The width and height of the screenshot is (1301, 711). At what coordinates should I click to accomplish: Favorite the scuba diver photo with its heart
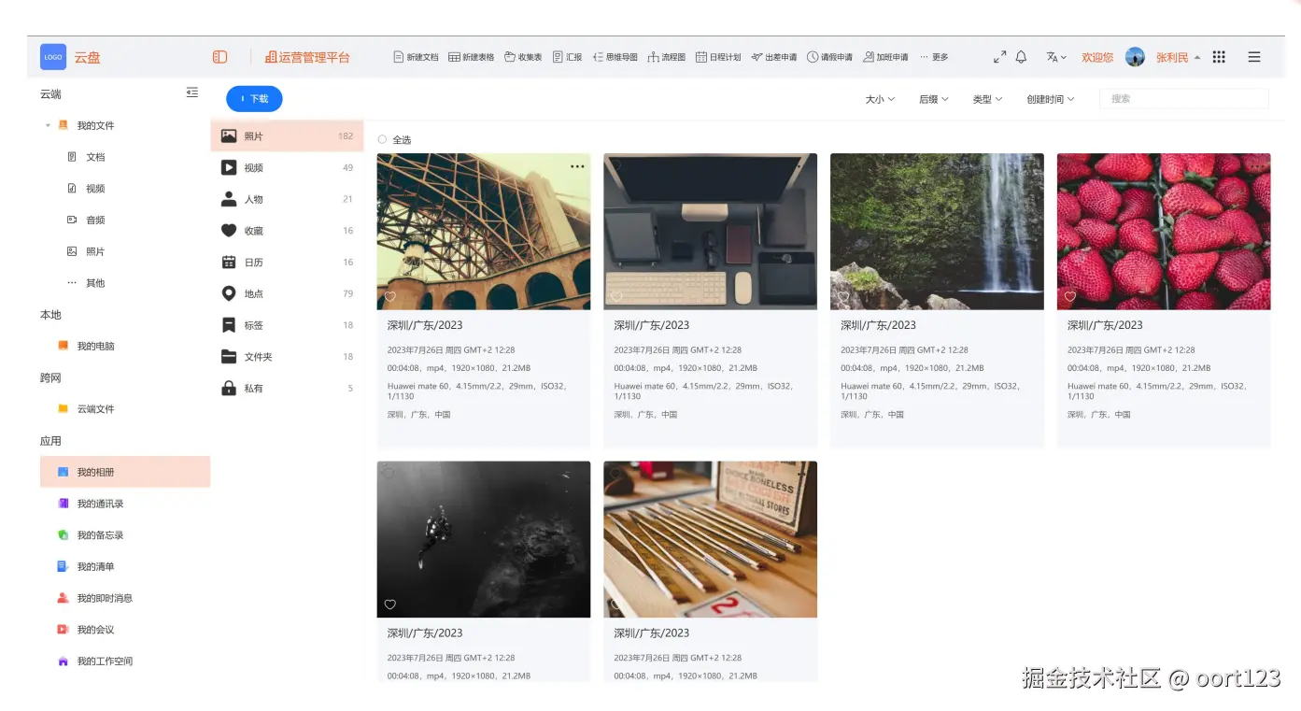tap(390, 604)
